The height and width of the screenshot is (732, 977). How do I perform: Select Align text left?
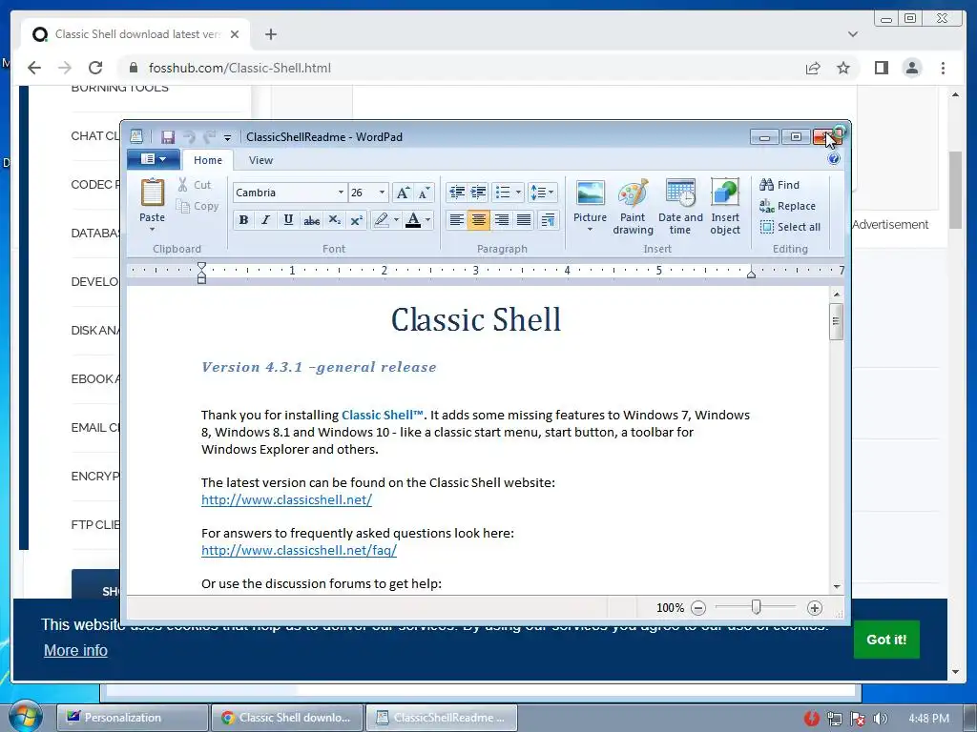[457, 220]
